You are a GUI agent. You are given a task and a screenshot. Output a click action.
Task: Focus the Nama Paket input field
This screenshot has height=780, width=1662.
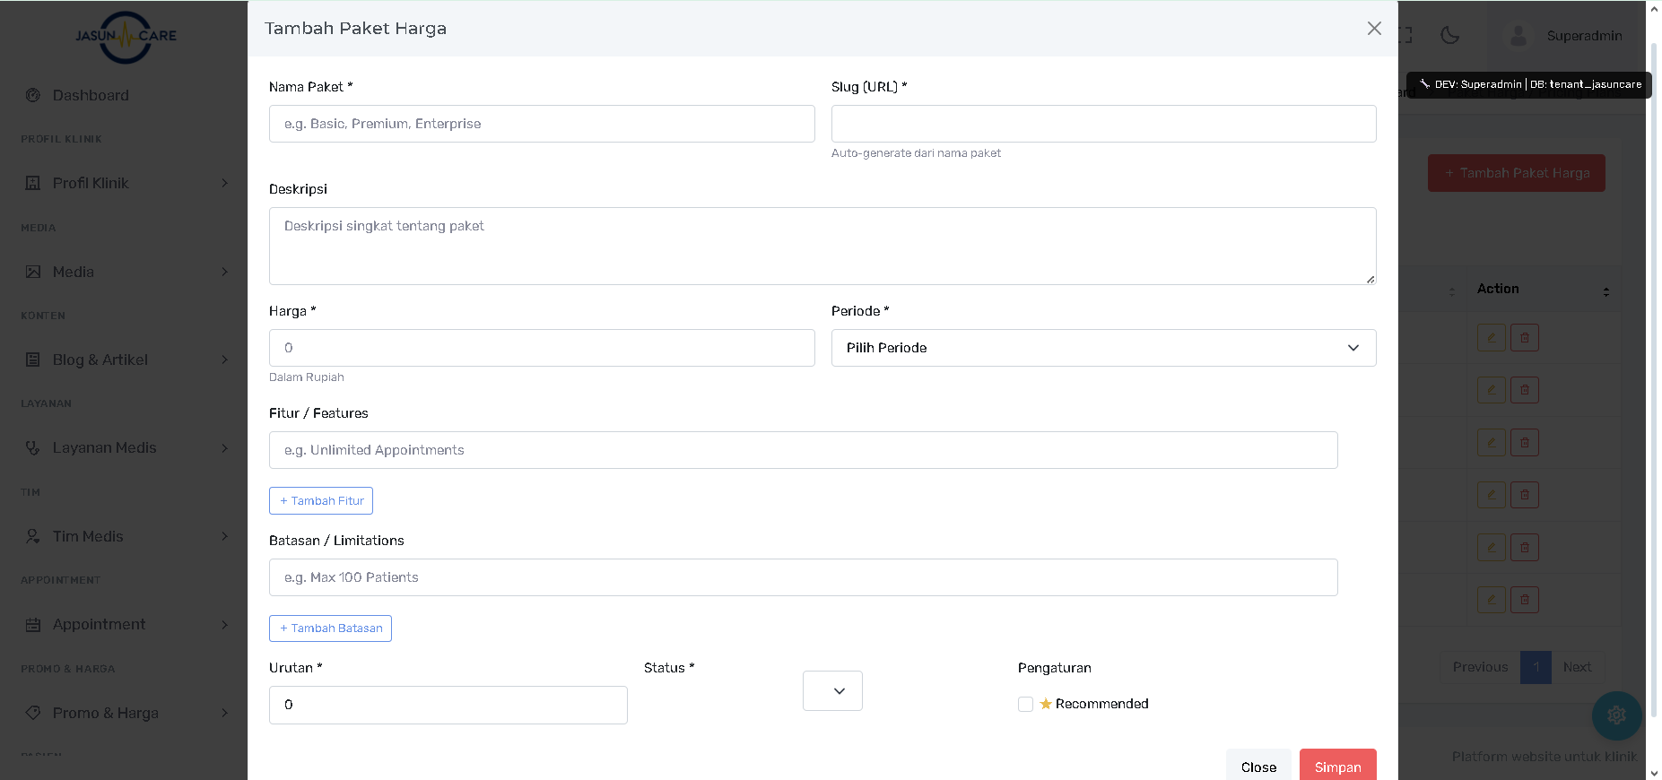(542, 124)
